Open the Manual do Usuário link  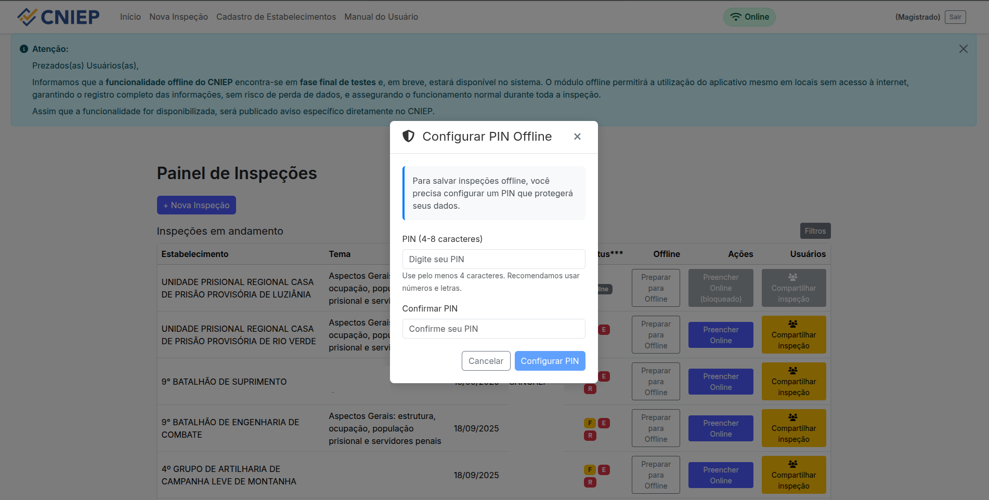tap(381, 17)
